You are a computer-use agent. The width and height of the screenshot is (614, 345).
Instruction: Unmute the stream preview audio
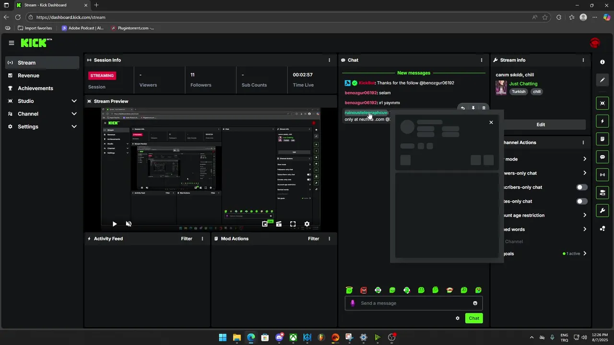pos(129,224)
